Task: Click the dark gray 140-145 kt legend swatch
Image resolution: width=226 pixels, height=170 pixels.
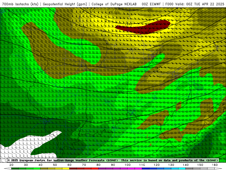Action: 189,169
